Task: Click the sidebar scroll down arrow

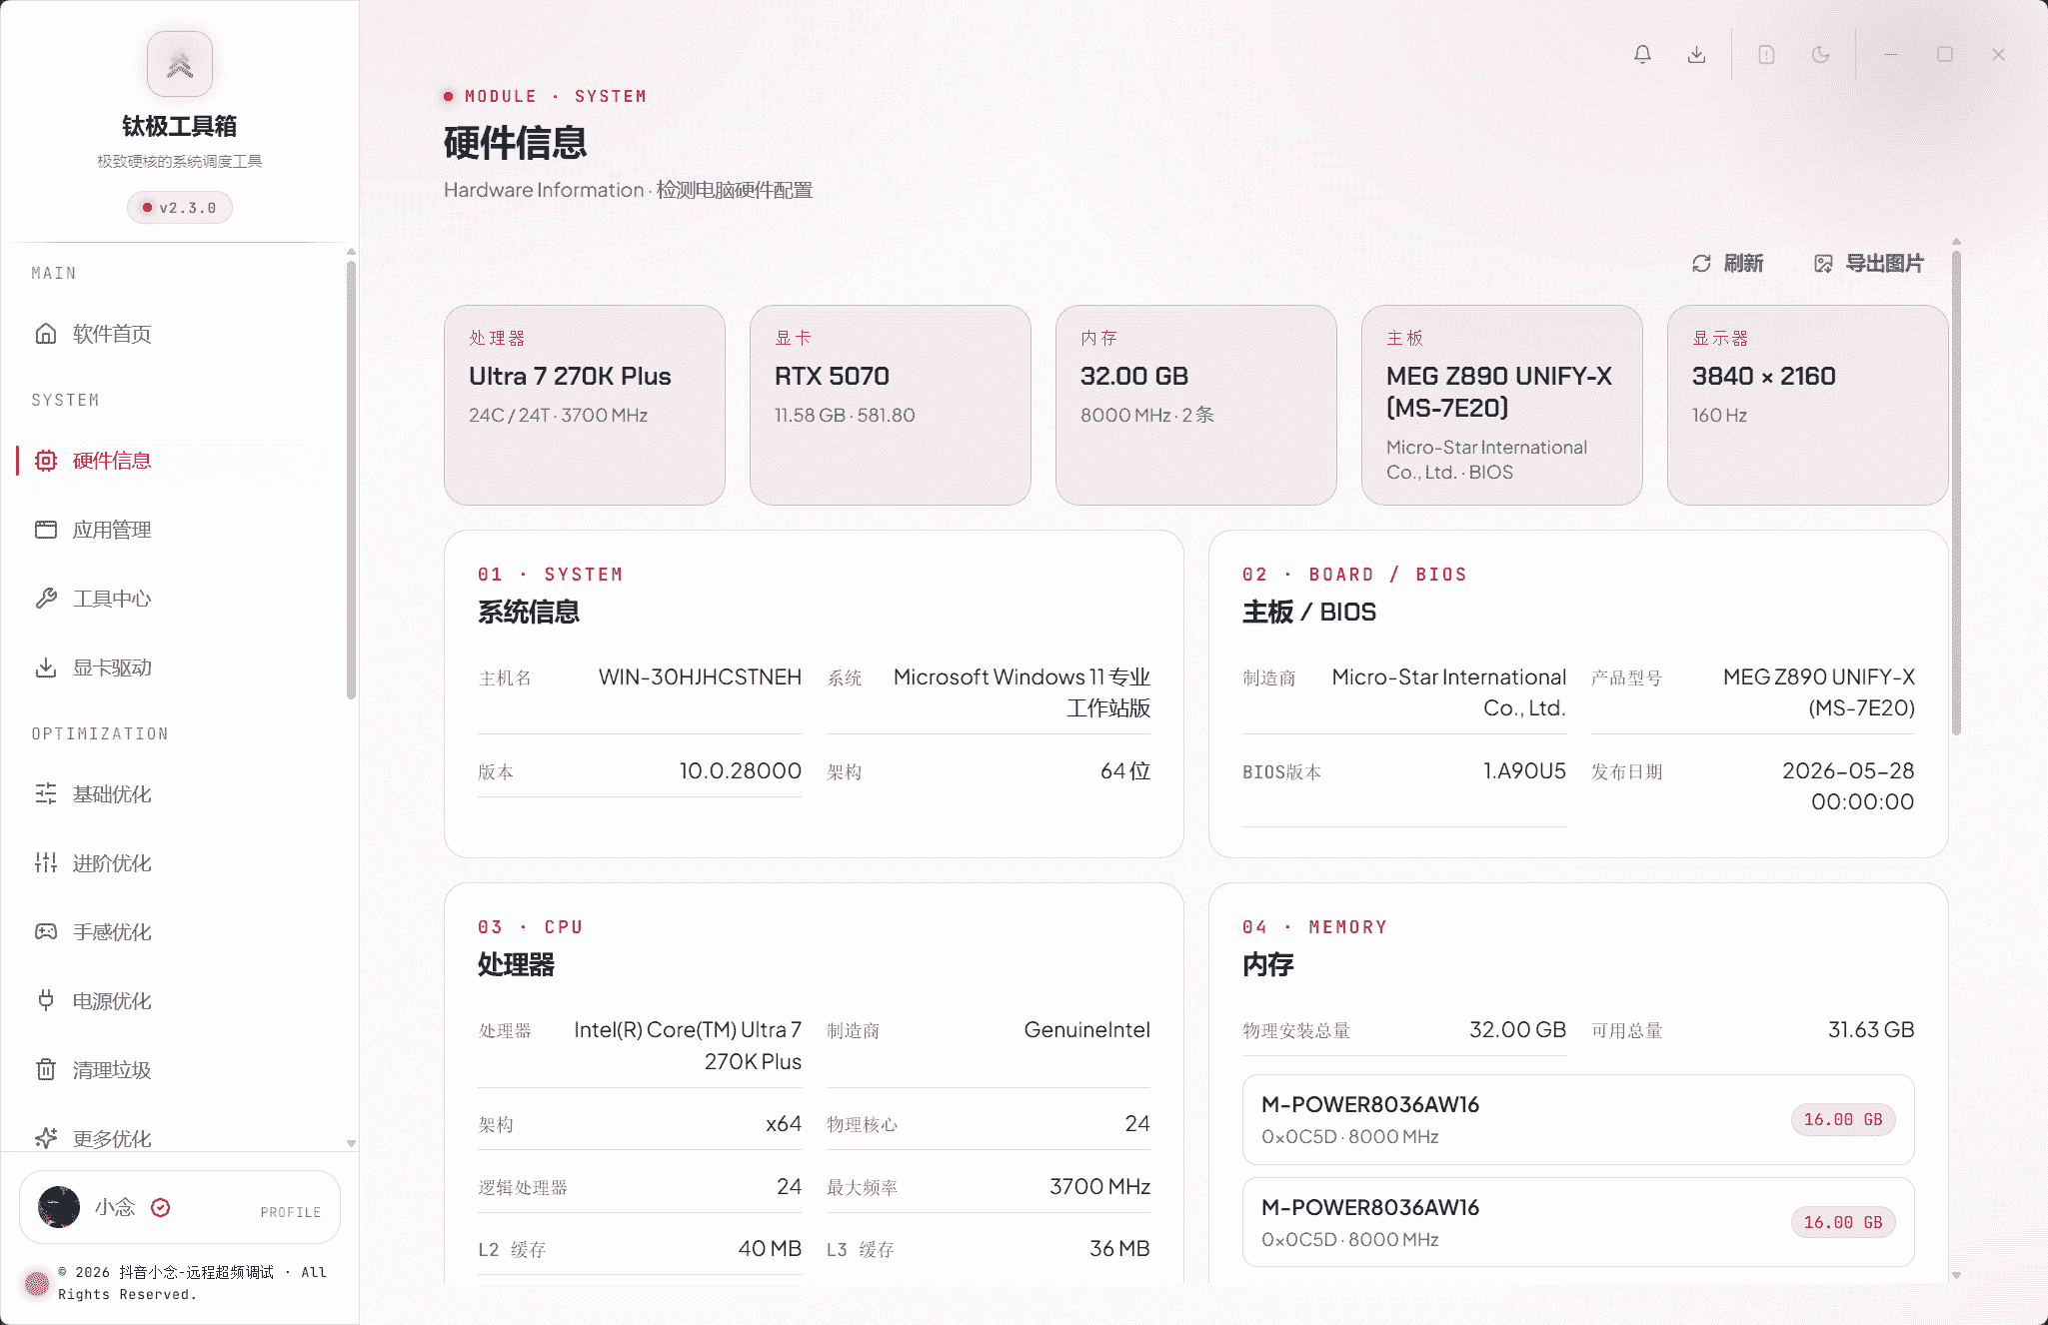Action: click(351, 1143)
